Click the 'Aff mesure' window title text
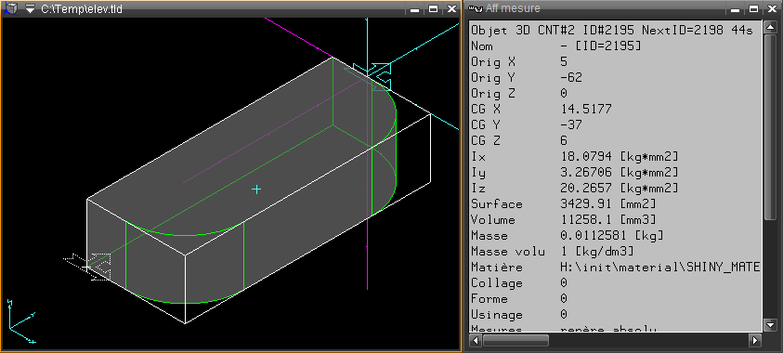Viewport: 783px width, 353px height. coord(513,8)
